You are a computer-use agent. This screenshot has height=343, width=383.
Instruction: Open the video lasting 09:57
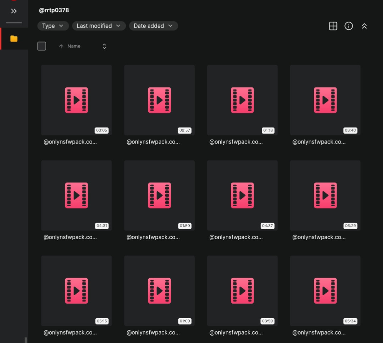coord(159,100)
